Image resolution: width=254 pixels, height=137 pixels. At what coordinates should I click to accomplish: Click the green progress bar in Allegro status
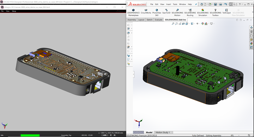tap(30, 135)
